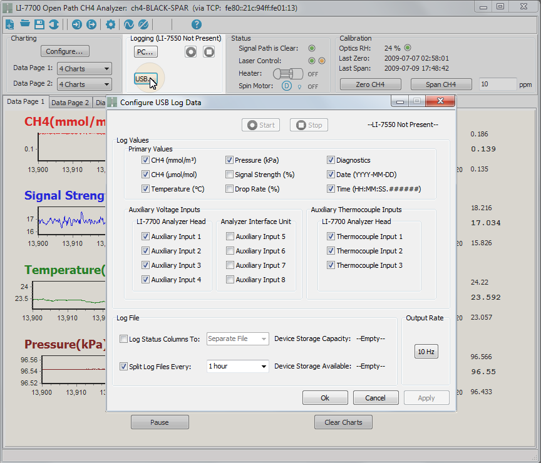This screenshot has width=541, height=463.
Task: Click the new file toolbar icon
Action: point(10,24)
